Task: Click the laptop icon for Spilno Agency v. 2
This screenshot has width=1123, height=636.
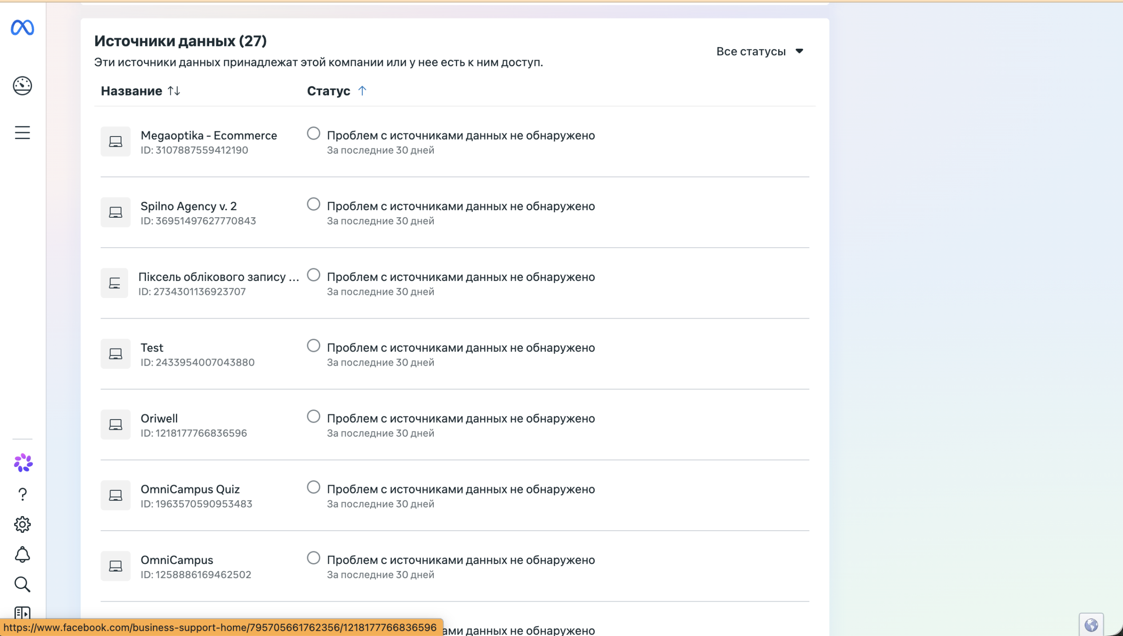Action: pos(115,212)
